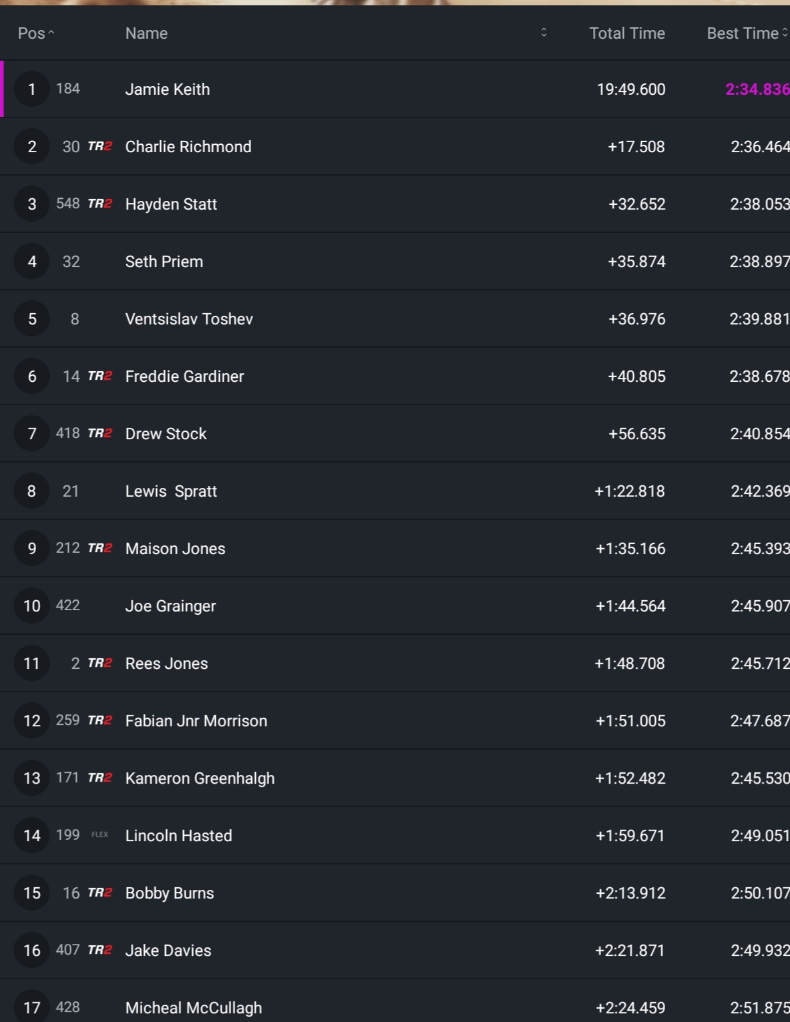Image resolution: width=790 pixels, height=1022 pixels.
Task: Click the TR2 icon next to Rees Jones
Action: click(x=100, y=663)
